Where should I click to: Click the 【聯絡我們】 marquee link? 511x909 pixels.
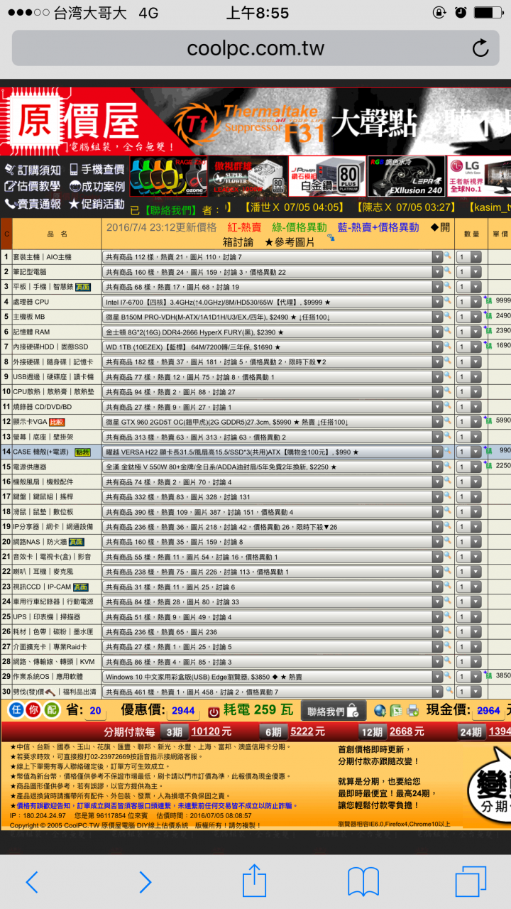point(170,210)
